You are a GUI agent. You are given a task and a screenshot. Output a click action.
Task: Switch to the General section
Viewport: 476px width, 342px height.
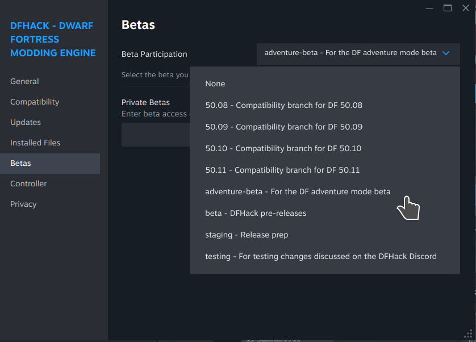[24, 81]
